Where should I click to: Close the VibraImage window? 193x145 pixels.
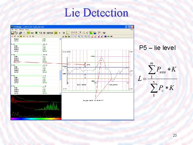point(132,27)
